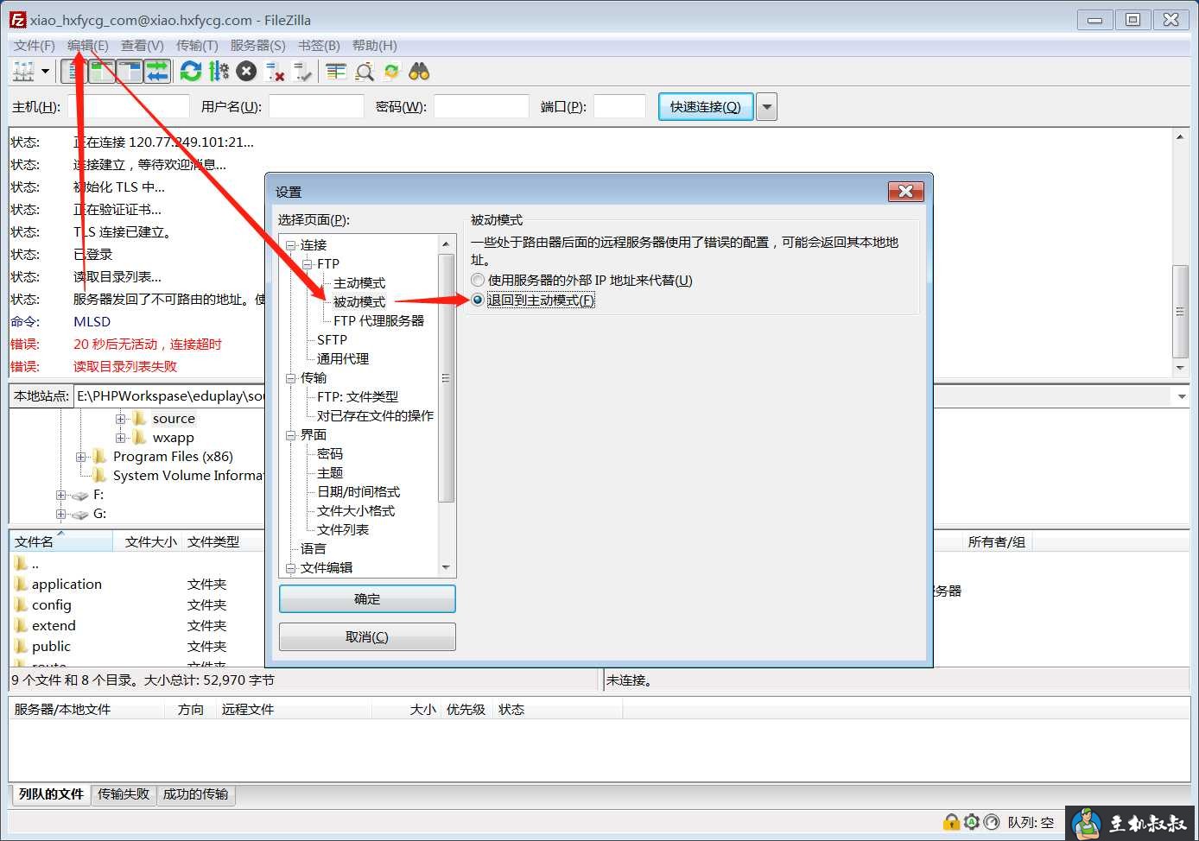This screenshot has height=841, width=1199.
Task: Open the 帮助(H) menu
Action: pos(374,45)
